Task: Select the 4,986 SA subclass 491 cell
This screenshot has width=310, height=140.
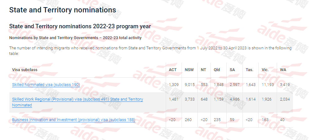Action: tap(234, 99)
